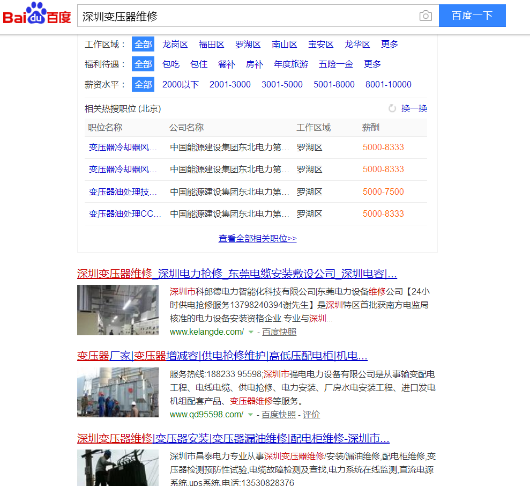Click 评价 link for qd95598.com result

click(x=311, y=415)
